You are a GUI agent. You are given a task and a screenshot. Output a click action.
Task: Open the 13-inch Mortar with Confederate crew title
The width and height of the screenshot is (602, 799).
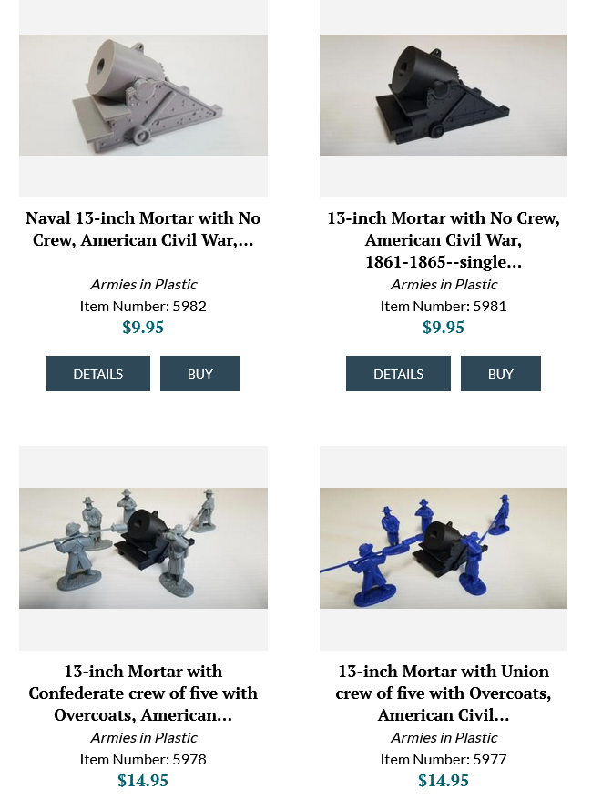pos(143,693)
